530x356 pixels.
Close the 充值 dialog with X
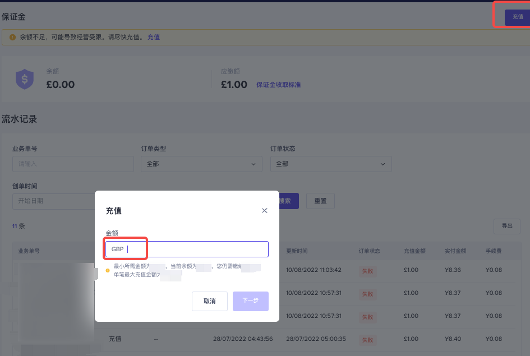(264, 210)
